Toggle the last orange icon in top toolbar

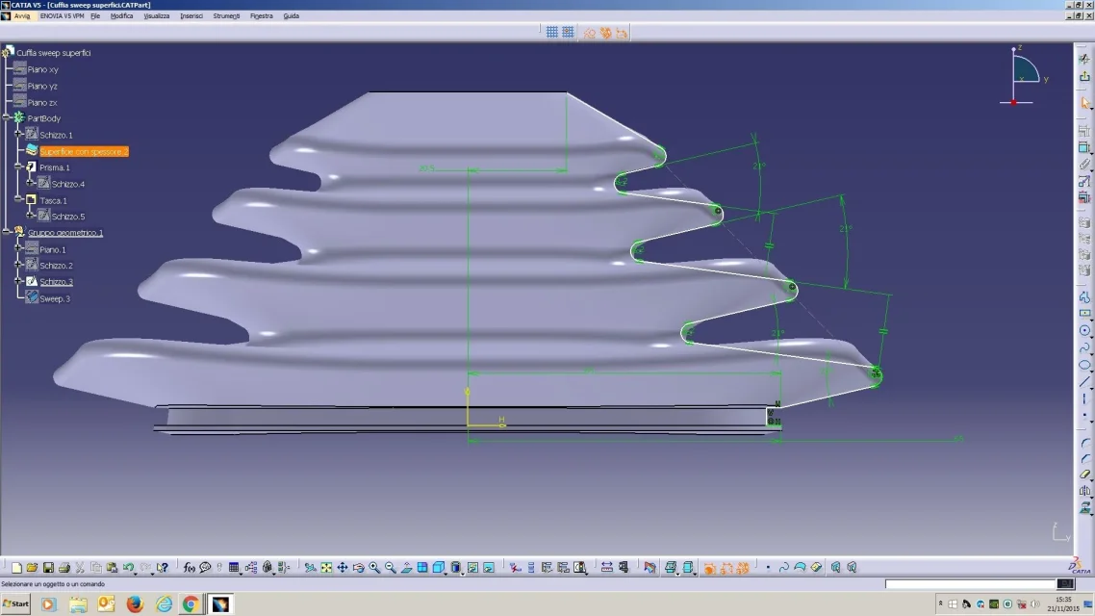pos(622,33)
